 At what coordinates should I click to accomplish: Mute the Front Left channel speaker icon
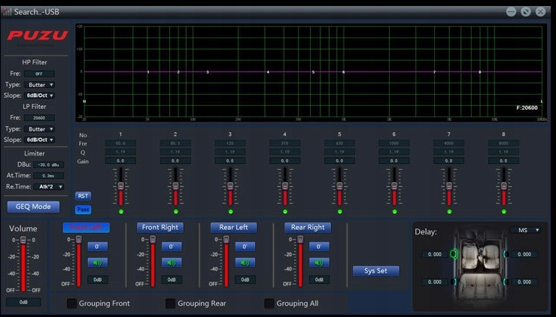tap(97, 263)
